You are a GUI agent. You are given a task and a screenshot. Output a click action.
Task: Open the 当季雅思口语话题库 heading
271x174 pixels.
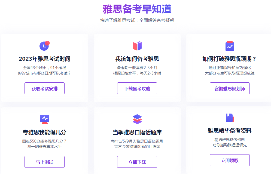(137, 132)
